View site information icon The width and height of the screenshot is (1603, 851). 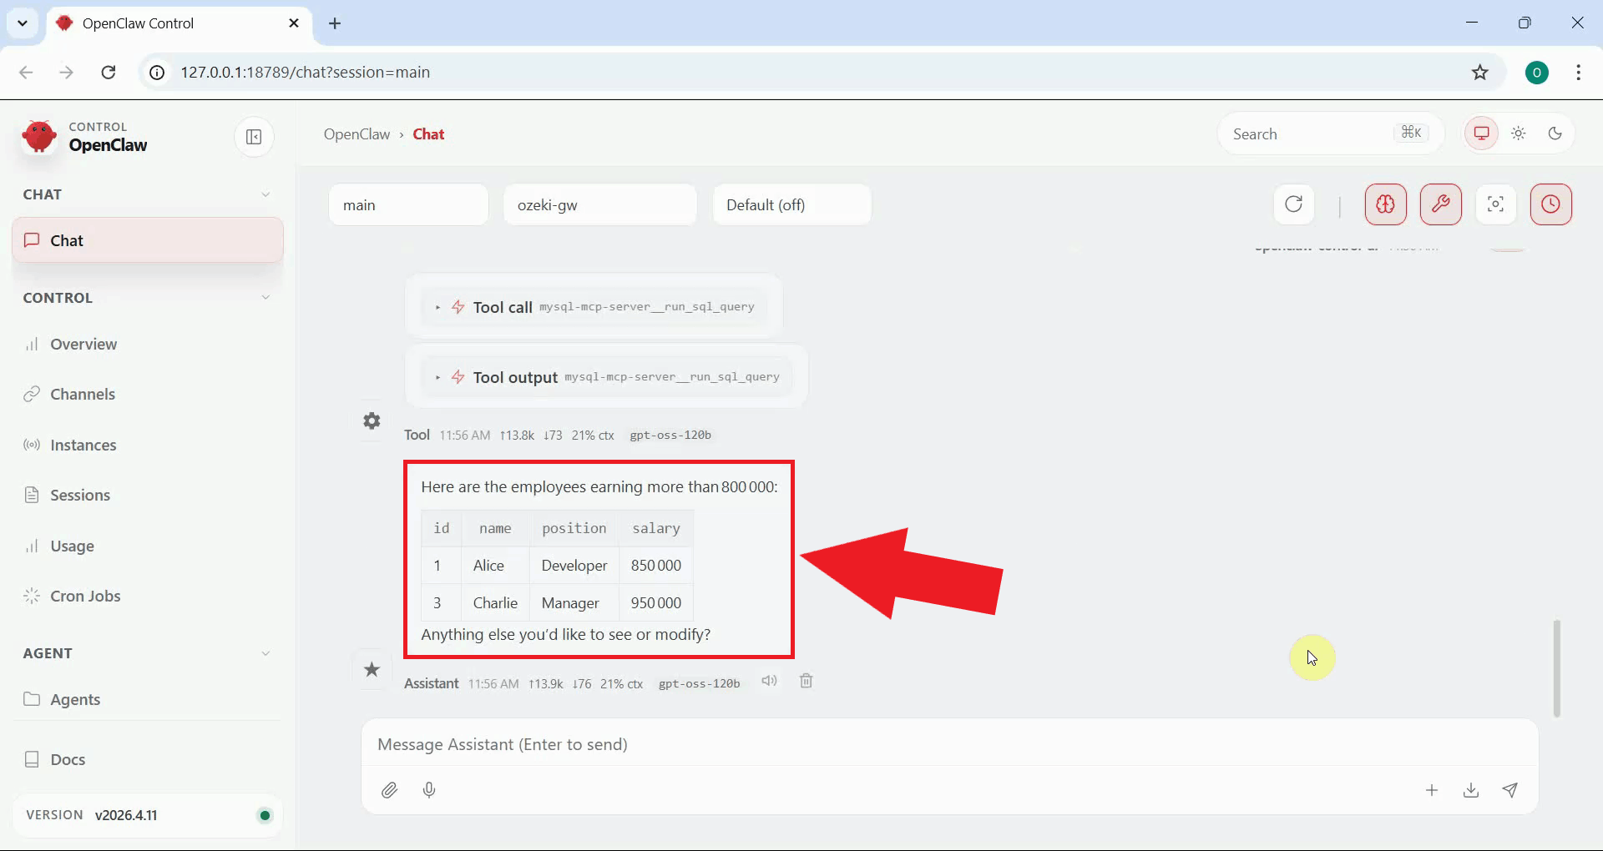pos(157,72)
